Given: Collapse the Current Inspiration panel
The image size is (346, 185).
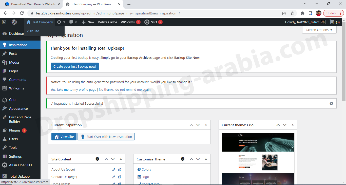Looking at the screenshot, I should (x=206, y=125).
